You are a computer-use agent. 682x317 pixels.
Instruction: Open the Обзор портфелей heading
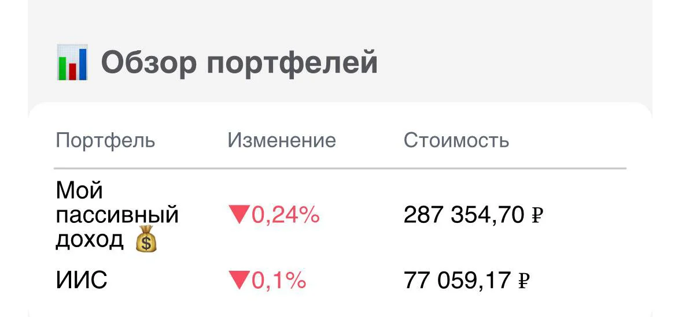pyautogui.click(x=239, y=63)
